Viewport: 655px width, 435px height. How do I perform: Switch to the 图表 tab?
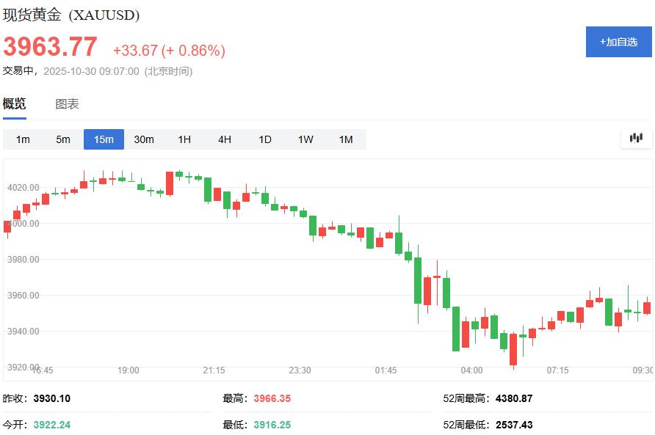(x=68, y=103)
